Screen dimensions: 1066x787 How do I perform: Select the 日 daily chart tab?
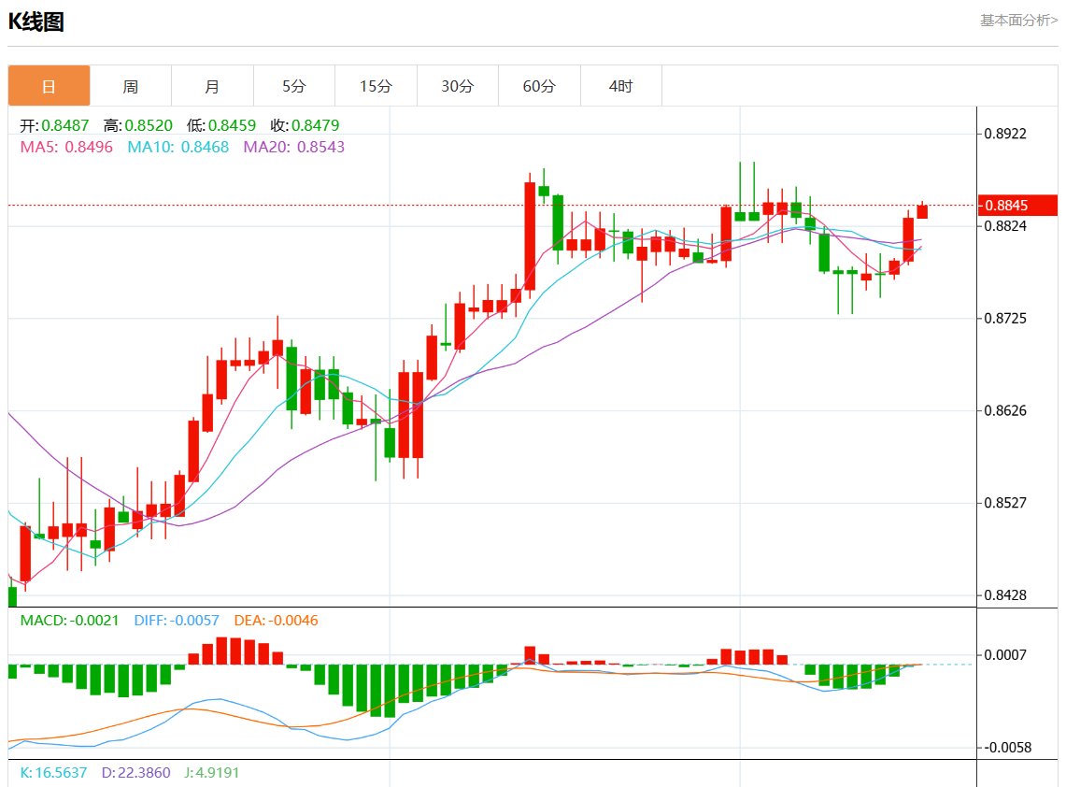coord(49,86)
